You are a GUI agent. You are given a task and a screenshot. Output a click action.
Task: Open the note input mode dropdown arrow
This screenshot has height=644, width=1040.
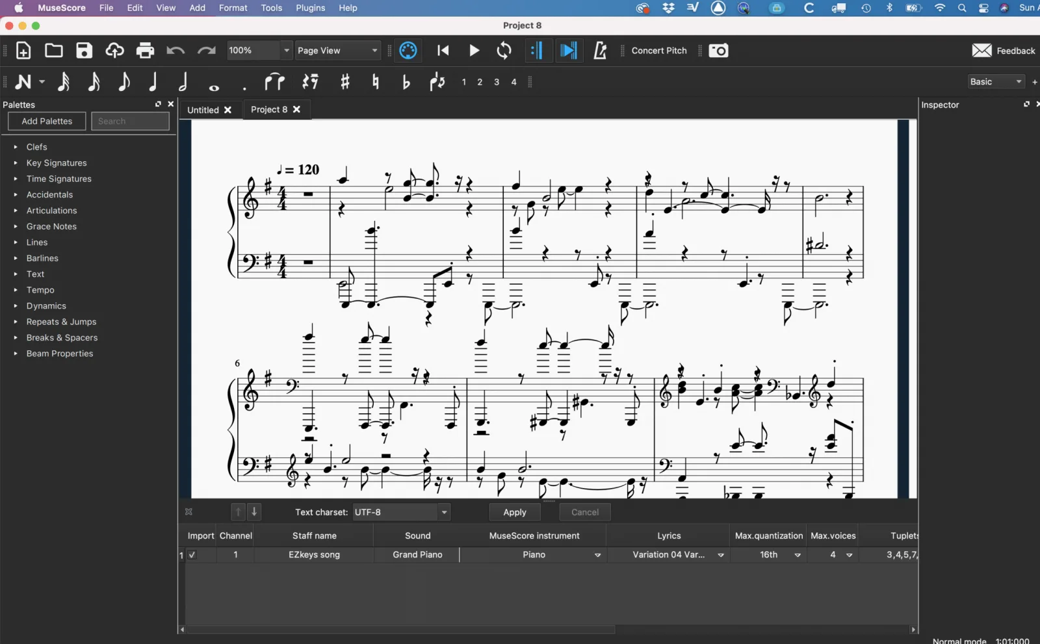click(42, 82)
